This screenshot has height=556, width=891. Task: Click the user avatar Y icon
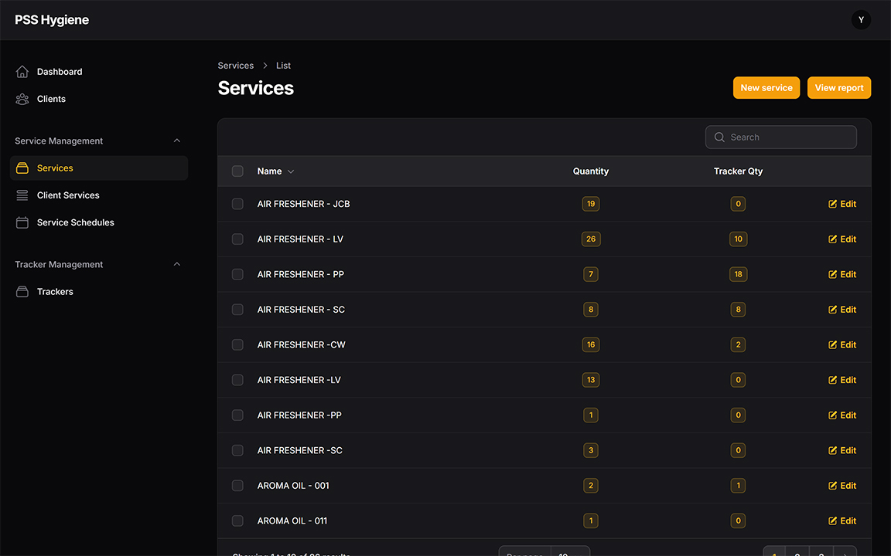tap(861, 20)
